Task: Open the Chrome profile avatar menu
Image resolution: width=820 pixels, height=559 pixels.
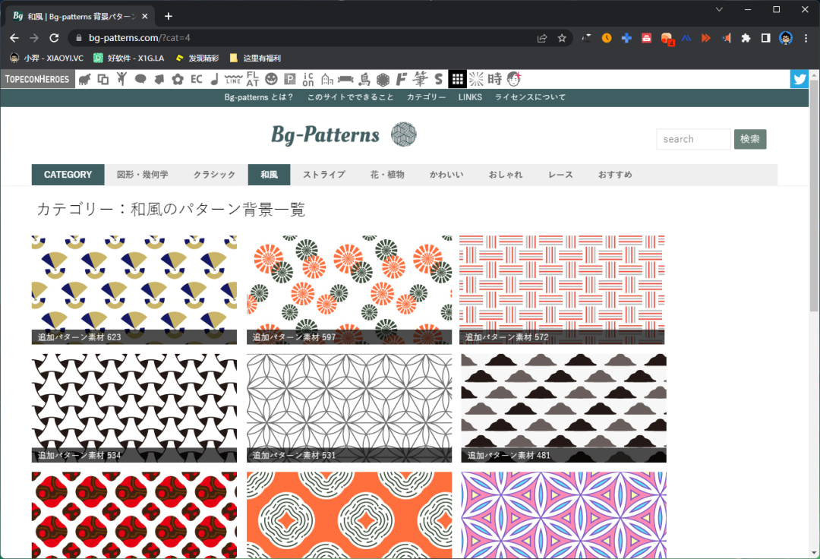Action: [x=786, y=38]
